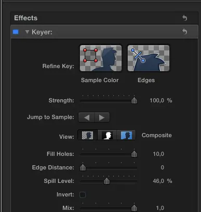Click the Spill Level slider handle
Image resolution: width=201 pixels, height=212 pixels.
(x=106, y=181)
